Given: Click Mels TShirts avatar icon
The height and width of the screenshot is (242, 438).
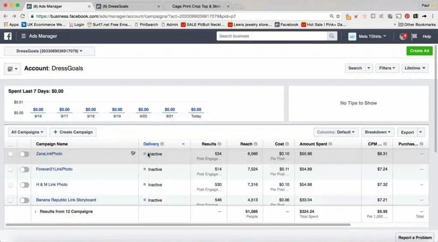Looking at the screenshot, I should pyautogui.click(x=352, y=36).
